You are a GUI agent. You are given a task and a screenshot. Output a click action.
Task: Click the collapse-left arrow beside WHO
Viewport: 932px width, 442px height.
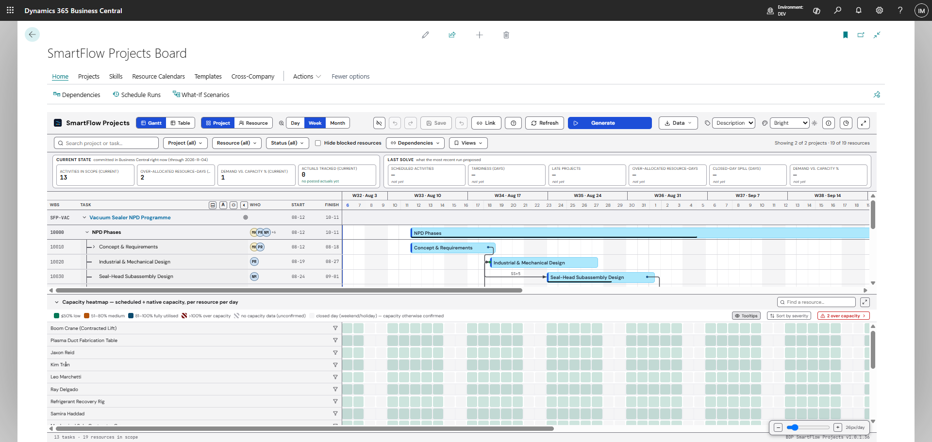pos(244,205)
